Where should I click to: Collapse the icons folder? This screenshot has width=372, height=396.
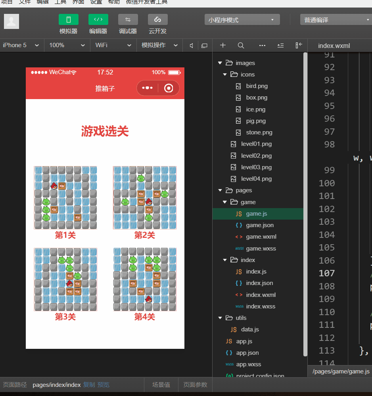click(225, 75)
